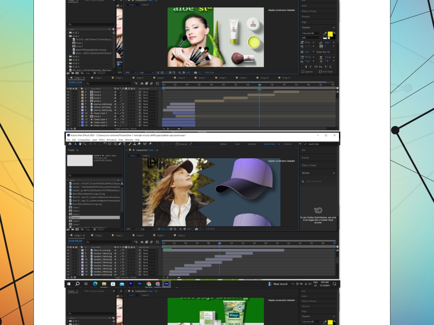The width and height of the screenshot is (434, 325).
Task: Select the Horizontal Type tool in caps window
Action: (x=124, y=144)
